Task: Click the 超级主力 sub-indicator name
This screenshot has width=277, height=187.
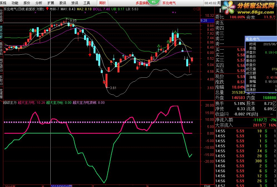Action: [x=10, y=102]
